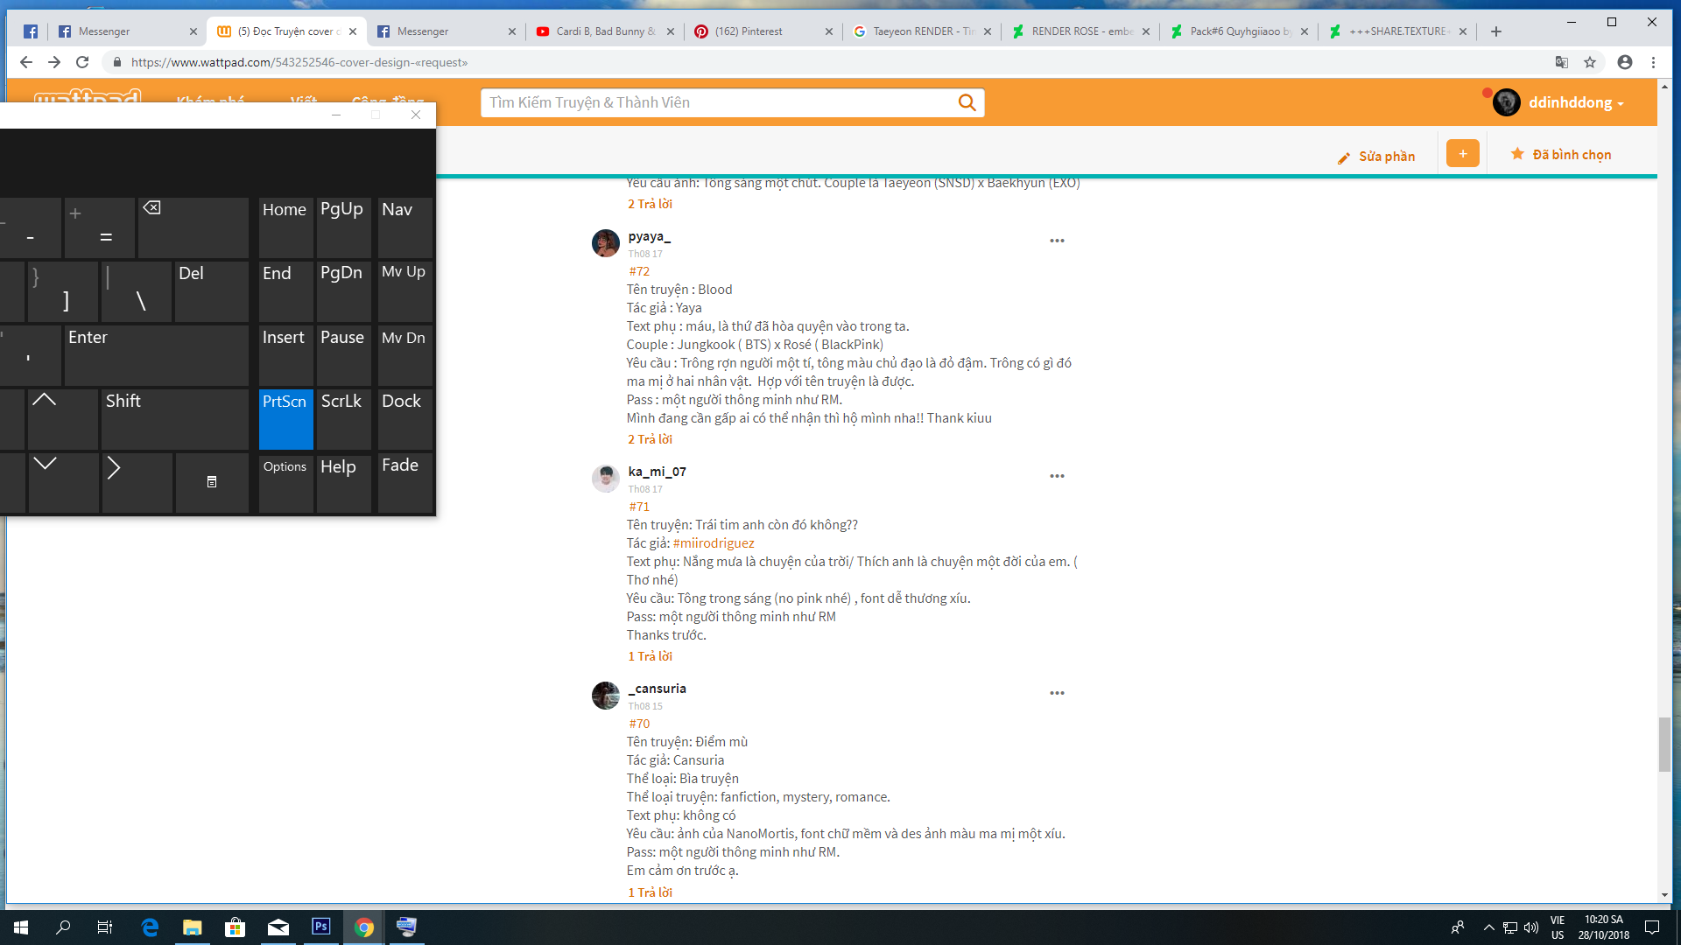1681x945 pixels.
Task: Click the orange plus button beside Sửa phần
Action: pos(1462,154)
